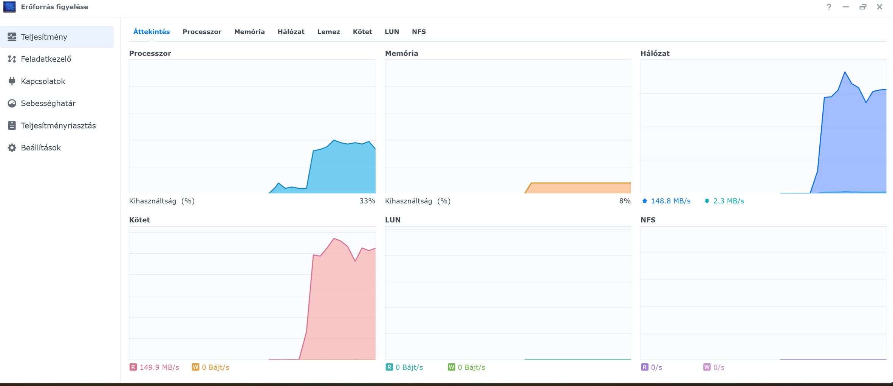The height and width of the screenshot is (386, 893).
Task: Open Sebességhatár in the sidebar
Action: [x=57, y=103]
